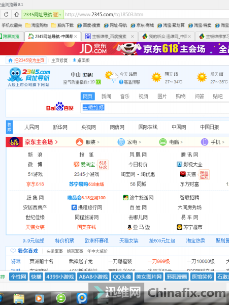Open the media player taskbar icon
229x305 pixels.
(39, 298)
